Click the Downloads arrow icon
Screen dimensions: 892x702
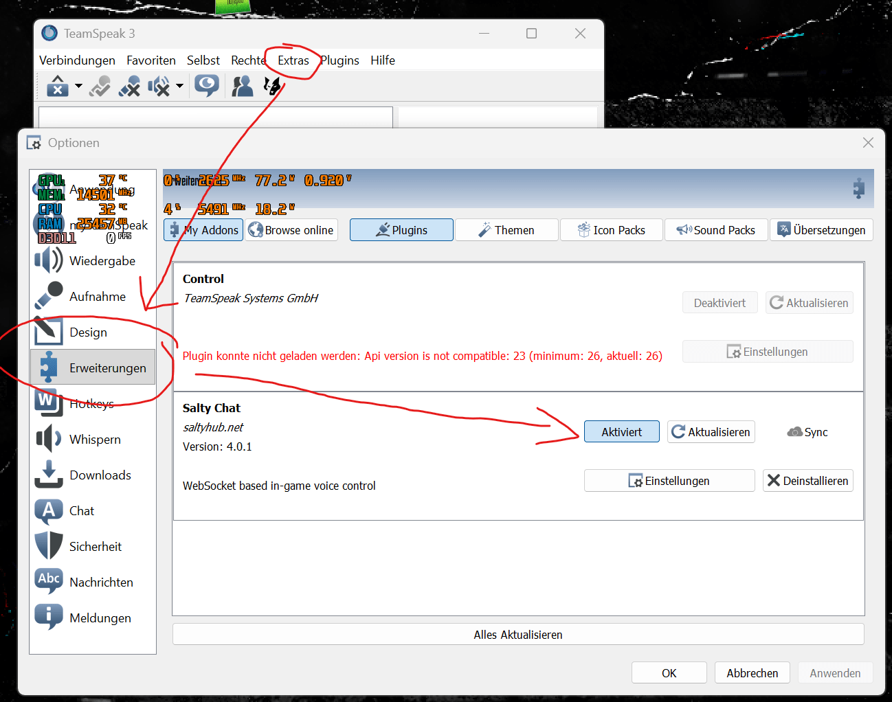(x=49, y=475)
